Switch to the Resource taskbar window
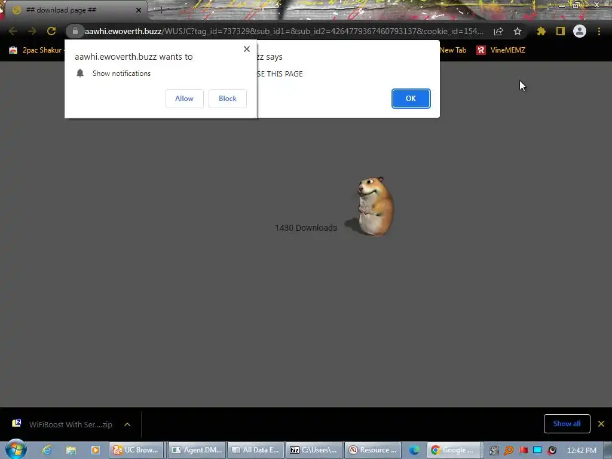The image size is (612, 459). (373, 450)
